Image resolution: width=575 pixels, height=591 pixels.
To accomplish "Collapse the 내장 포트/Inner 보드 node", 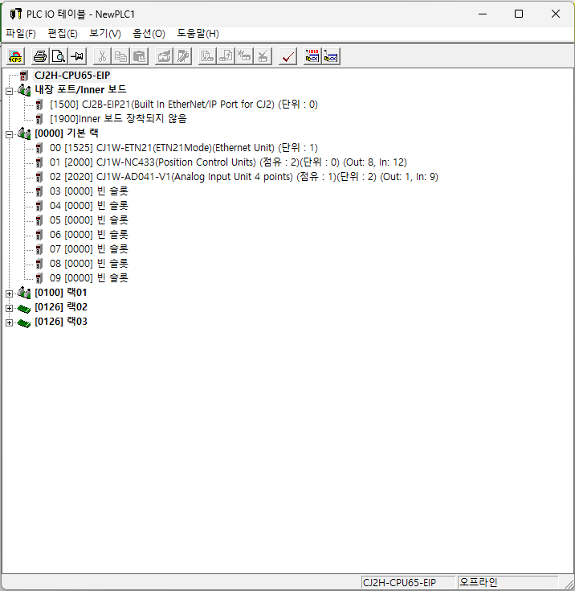I will click(9, 91).
